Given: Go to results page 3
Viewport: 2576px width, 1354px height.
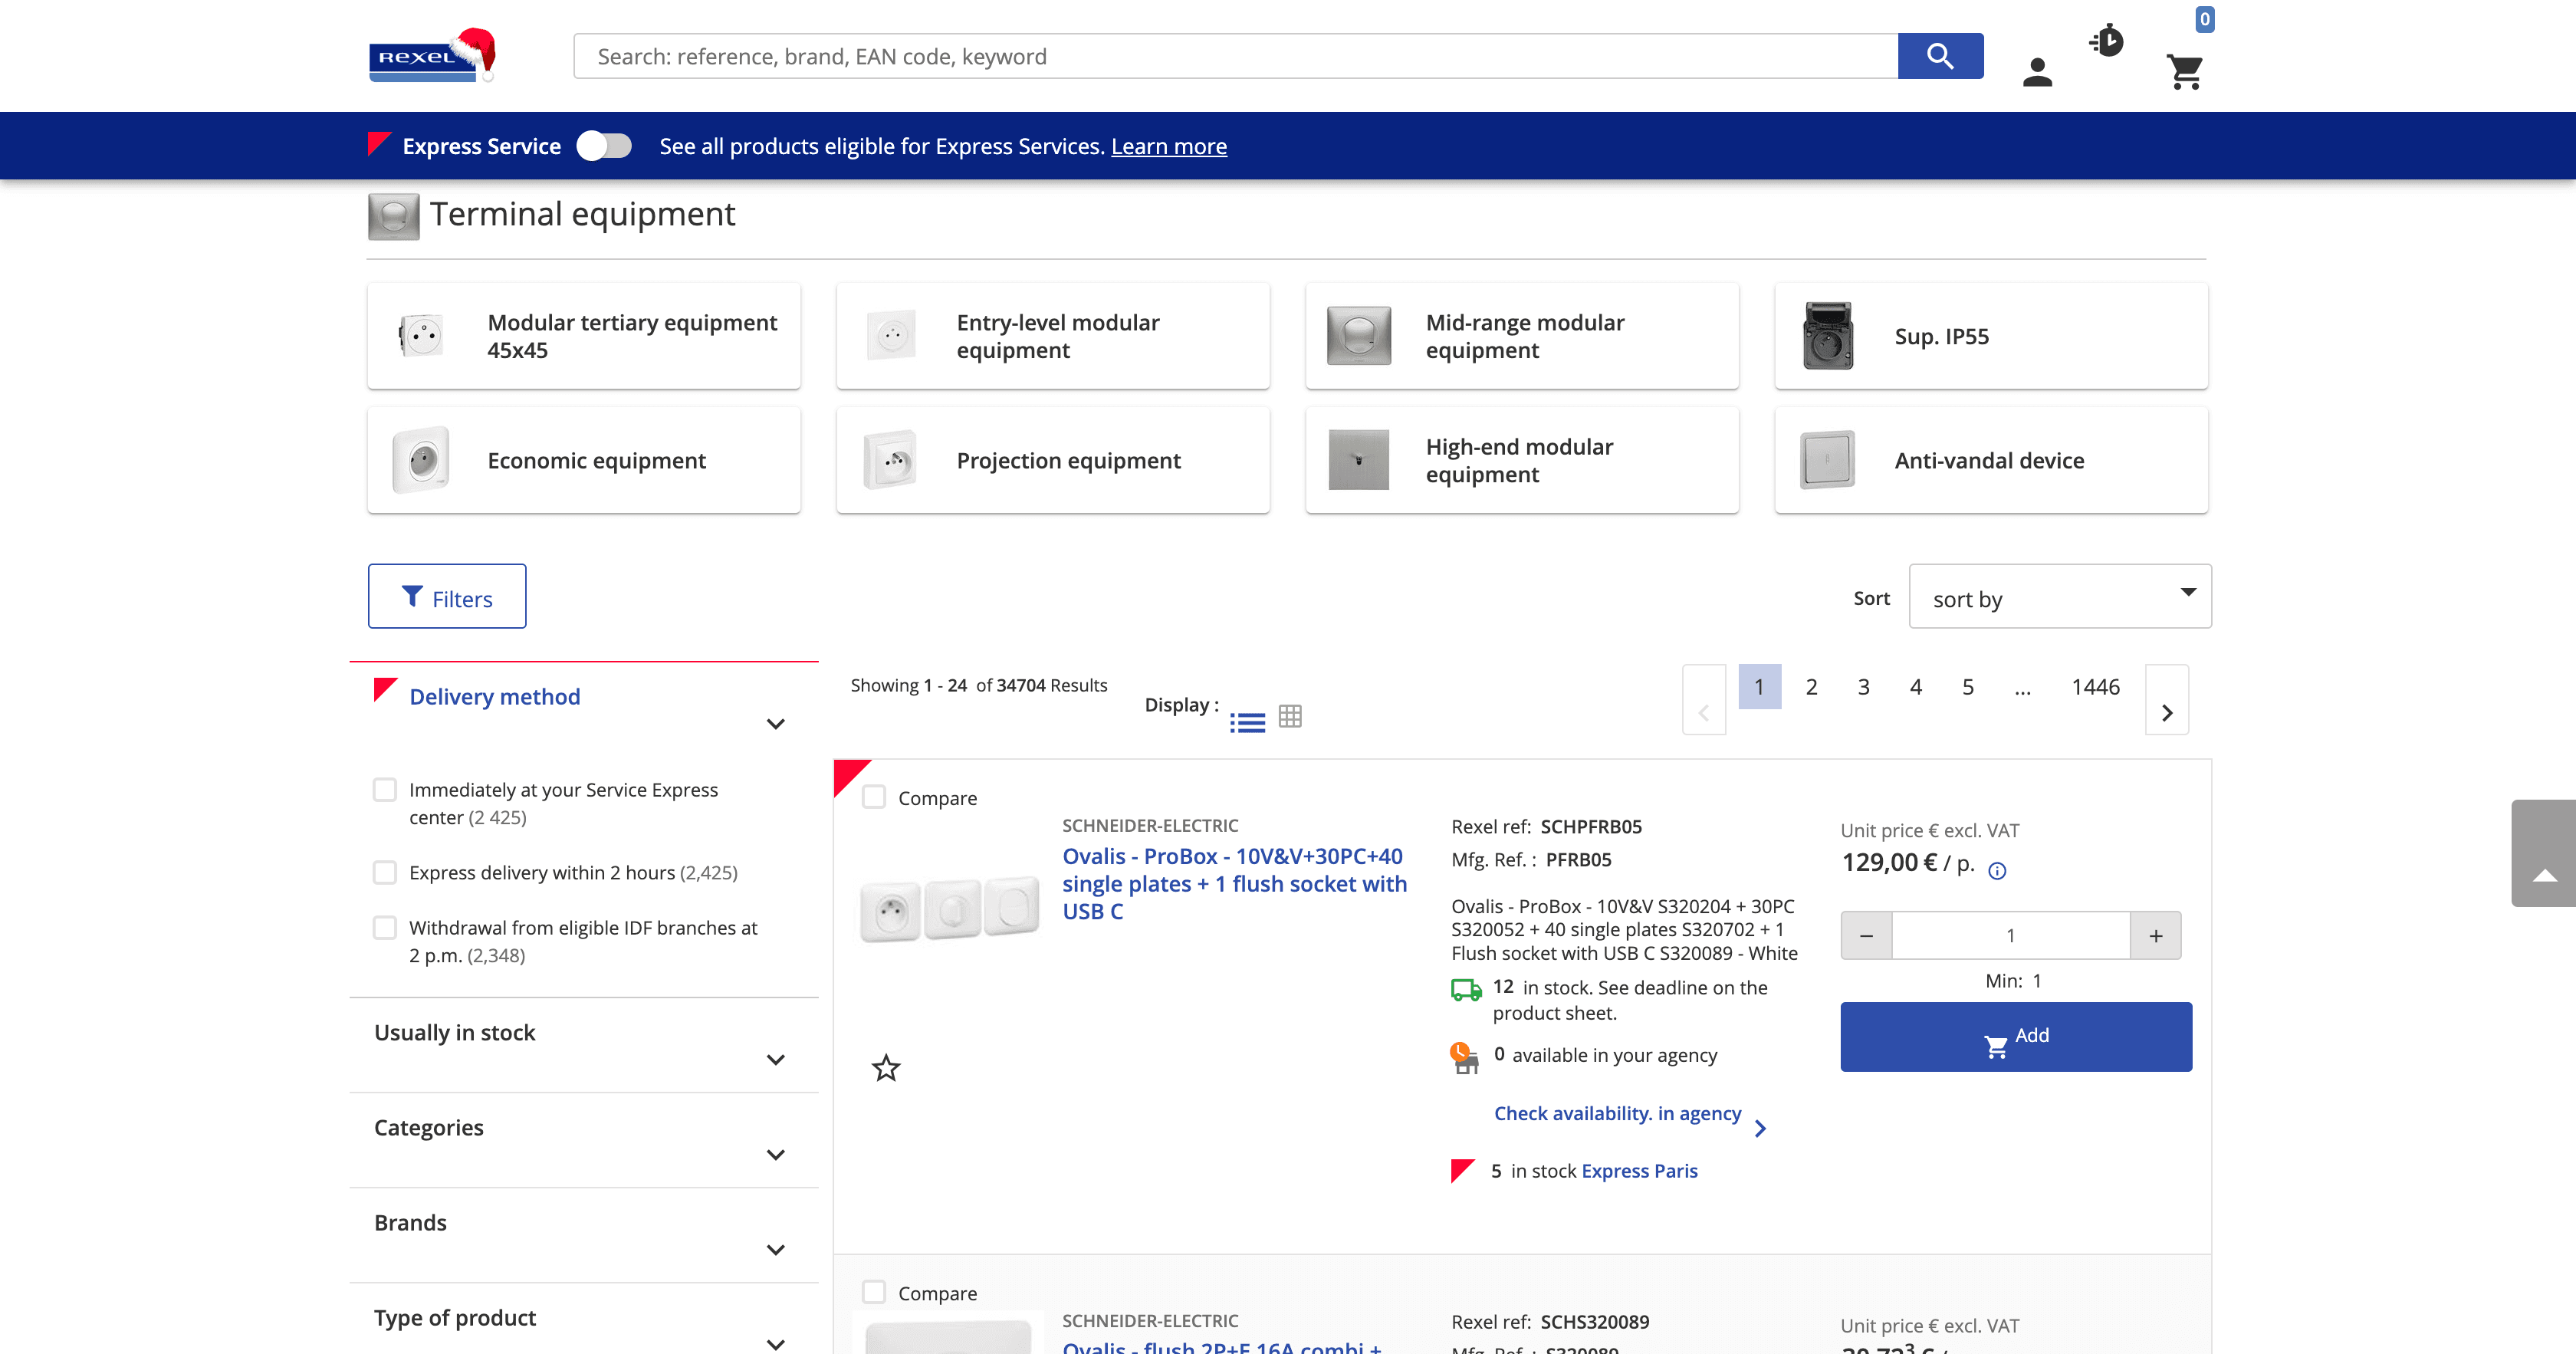Looking at the screenshot, I should tap(1864, 687).
